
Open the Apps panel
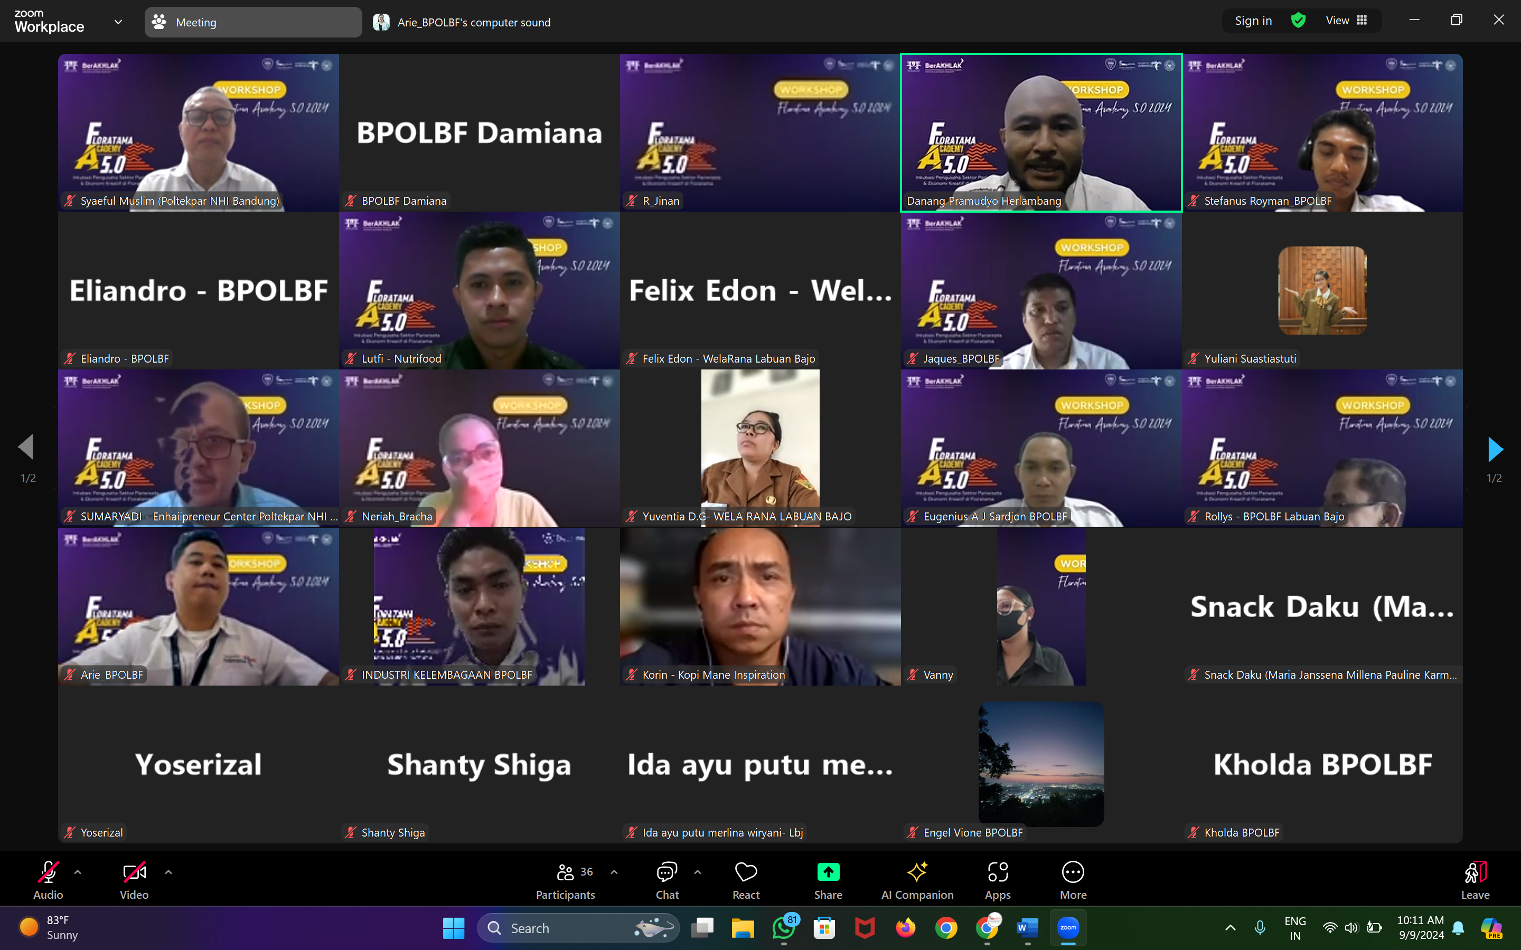point(998,880)
